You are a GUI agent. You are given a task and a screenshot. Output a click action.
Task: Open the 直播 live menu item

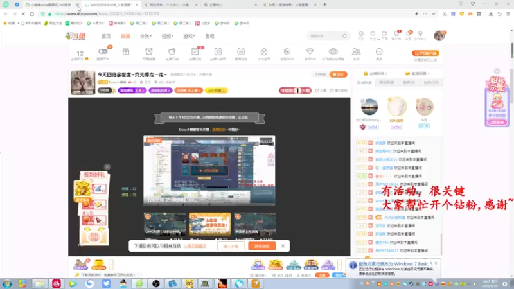(x=125, y=36)
